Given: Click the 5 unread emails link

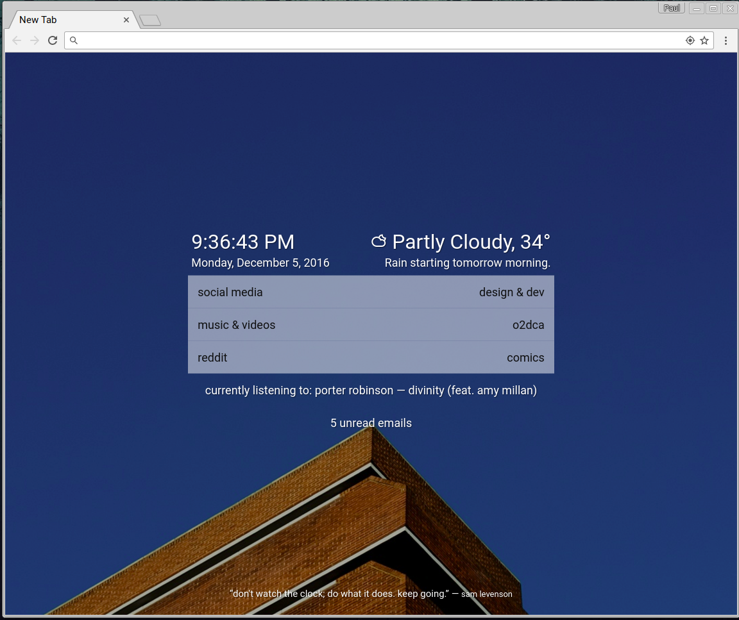Looking at the screenshot, I should click(x=371, y=423).
